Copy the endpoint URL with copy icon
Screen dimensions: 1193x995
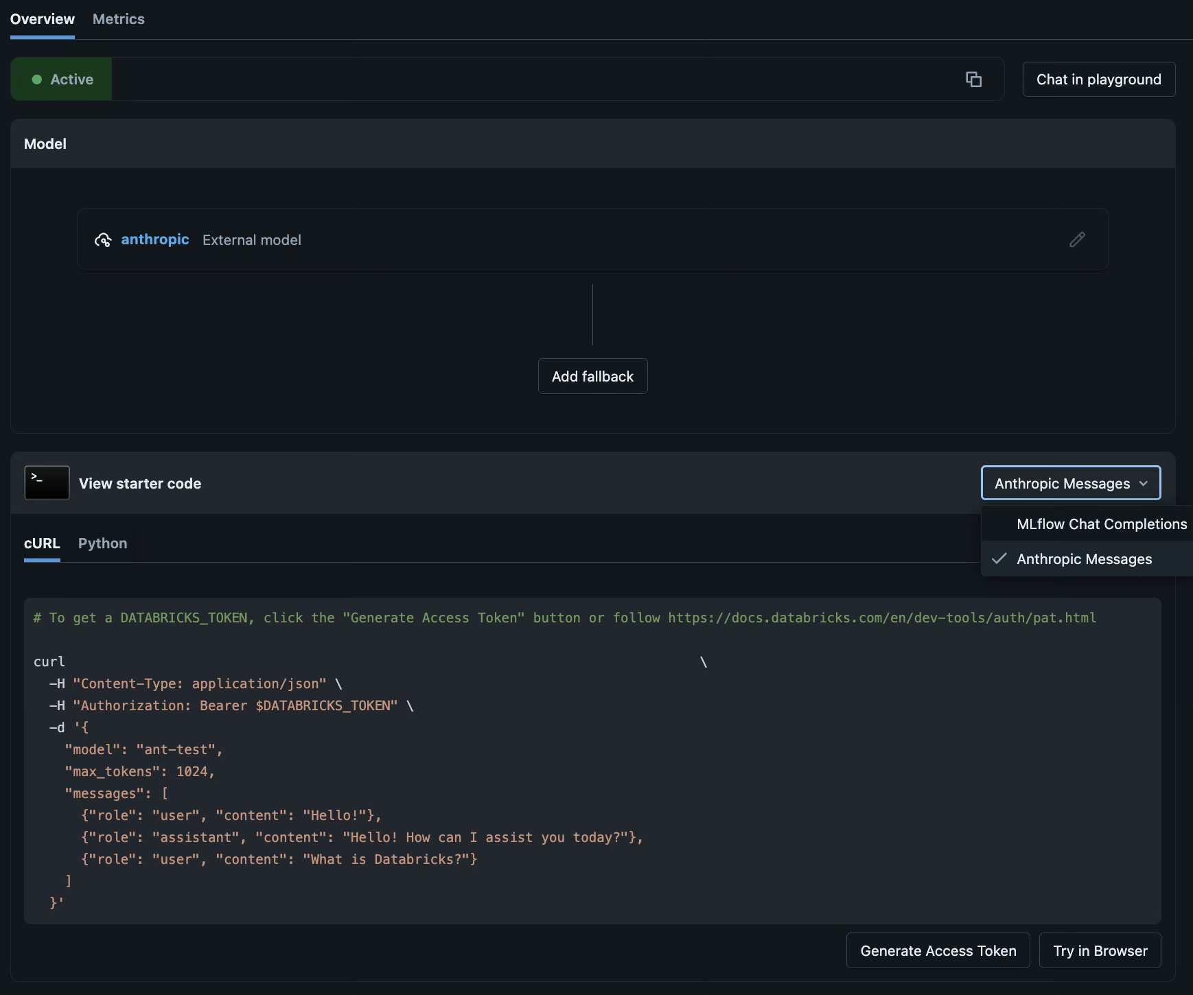[x=973, y=80]
